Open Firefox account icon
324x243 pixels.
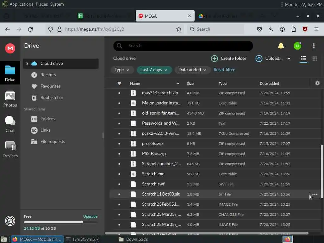click(282, 29)
